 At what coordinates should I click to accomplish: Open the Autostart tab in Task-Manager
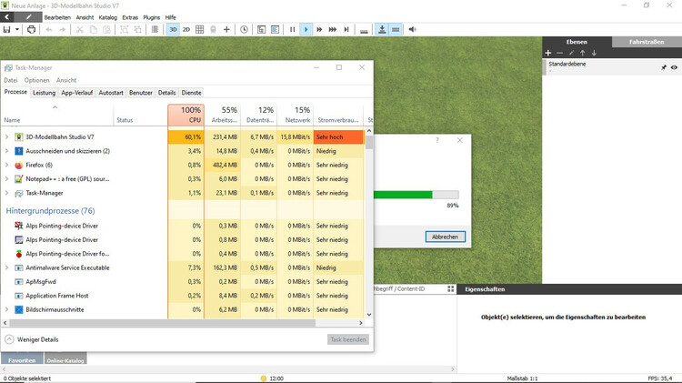tap(111, 93)
